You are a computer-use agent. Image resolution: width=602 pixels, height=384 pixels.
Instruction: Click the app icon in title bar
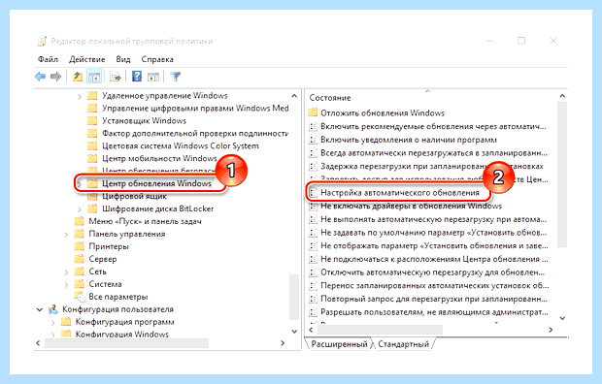tap(42, 41)
